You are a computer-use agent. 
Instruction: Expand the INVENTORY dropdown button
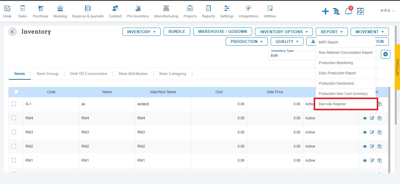(141, 32)
